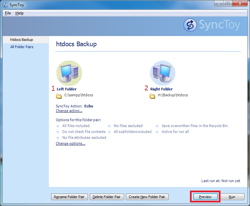The height and width of the screenshot is (206, 250).
Task: Open the Help menu
Action: click(19, 13)
